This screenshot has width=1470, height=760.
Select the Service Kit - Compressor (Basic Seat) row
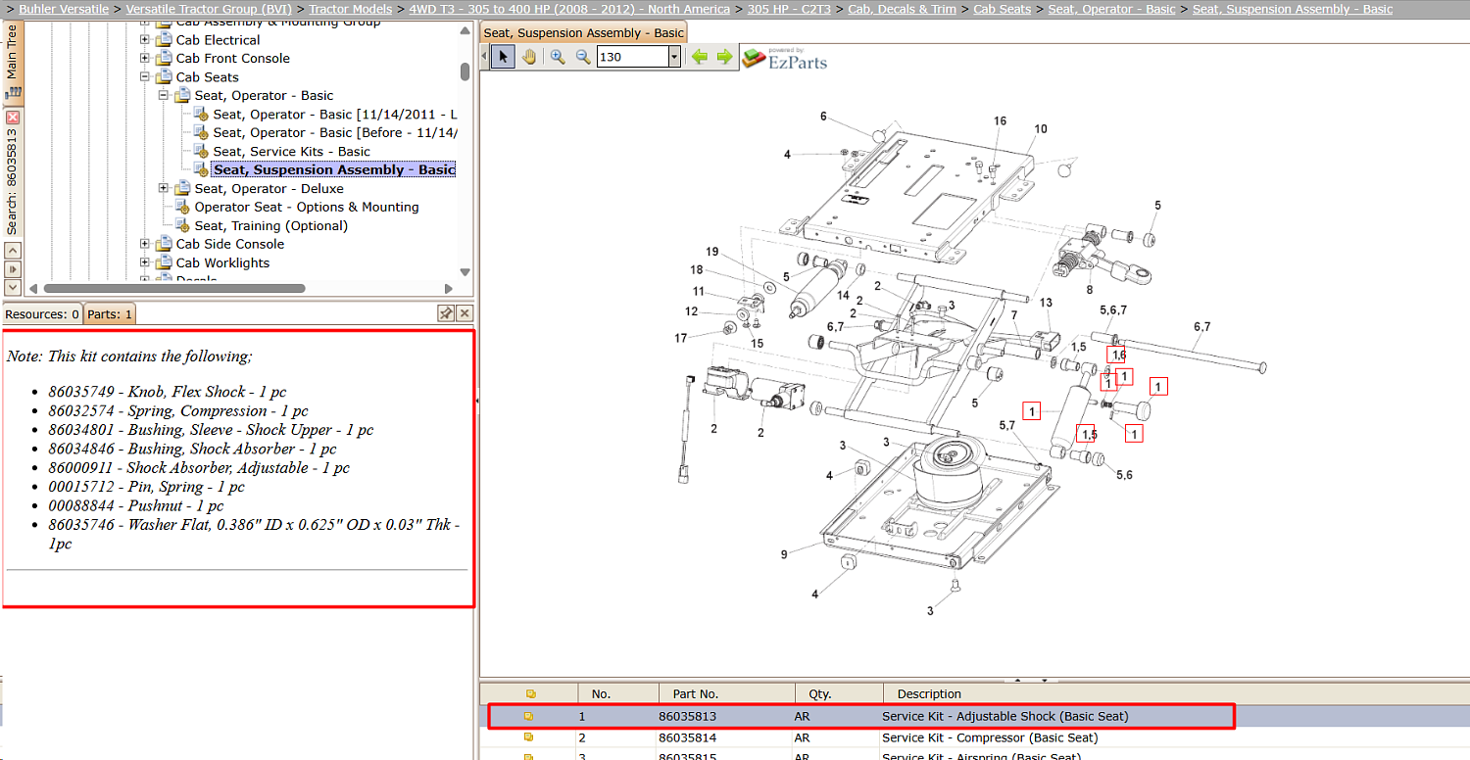974,737
